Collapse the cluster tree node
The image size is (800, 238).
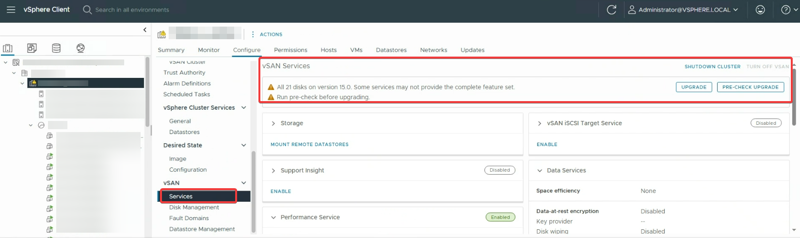[22, 83]
